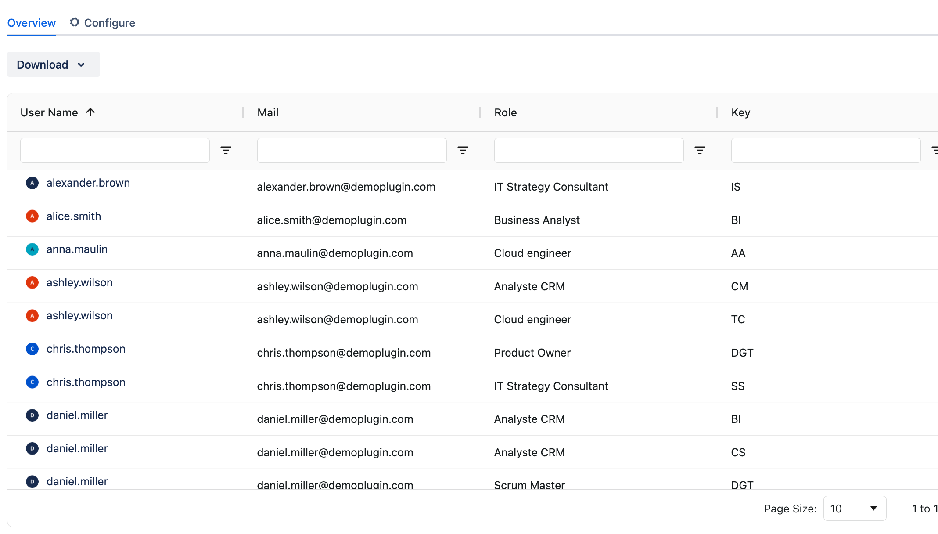Click alice.smith's red avatar icon
938x534 pixels.
click(x=32, y=216)
